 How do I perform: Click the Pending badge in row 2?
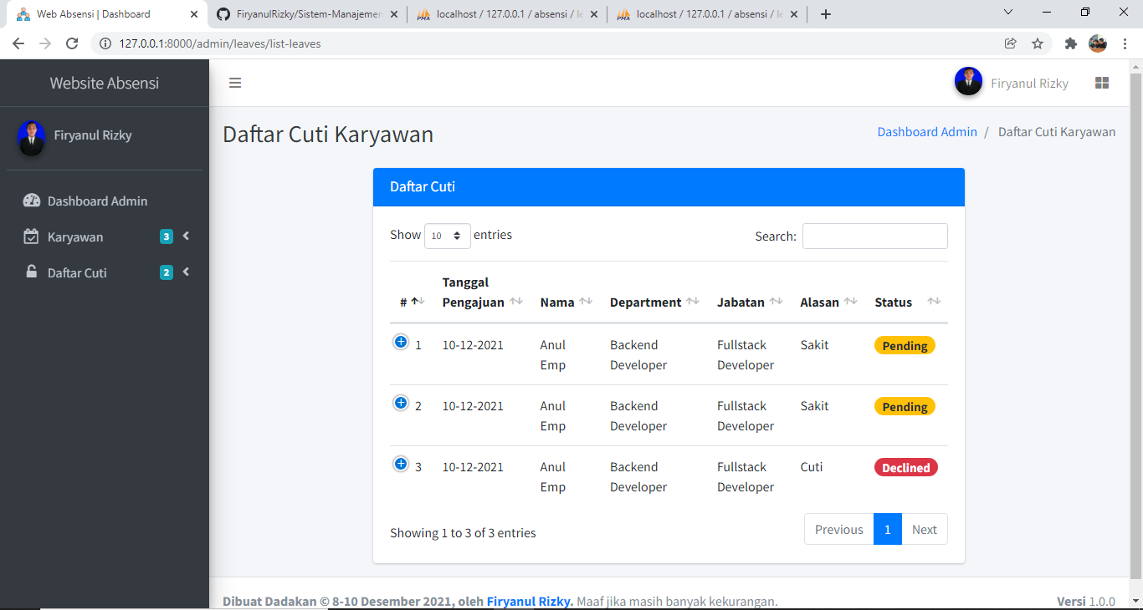coord(905,407)
